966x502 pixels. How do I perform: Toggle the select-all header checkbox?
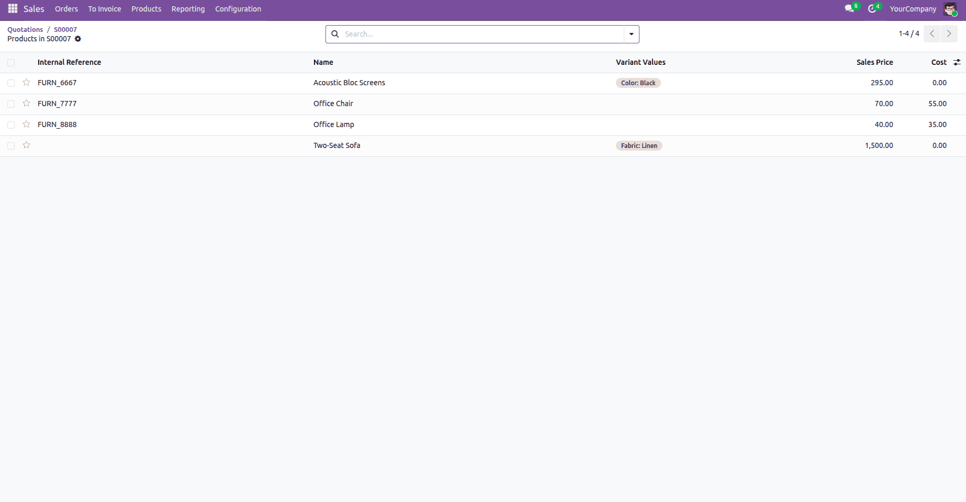click(11, 63)
